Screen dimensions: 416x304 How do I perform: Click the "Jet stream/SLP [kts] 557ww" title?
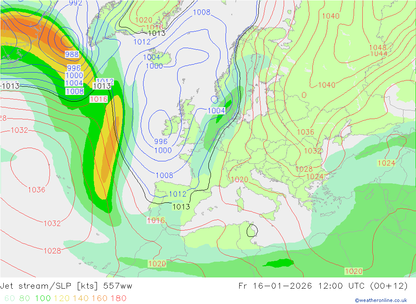[x=66, y=286]
